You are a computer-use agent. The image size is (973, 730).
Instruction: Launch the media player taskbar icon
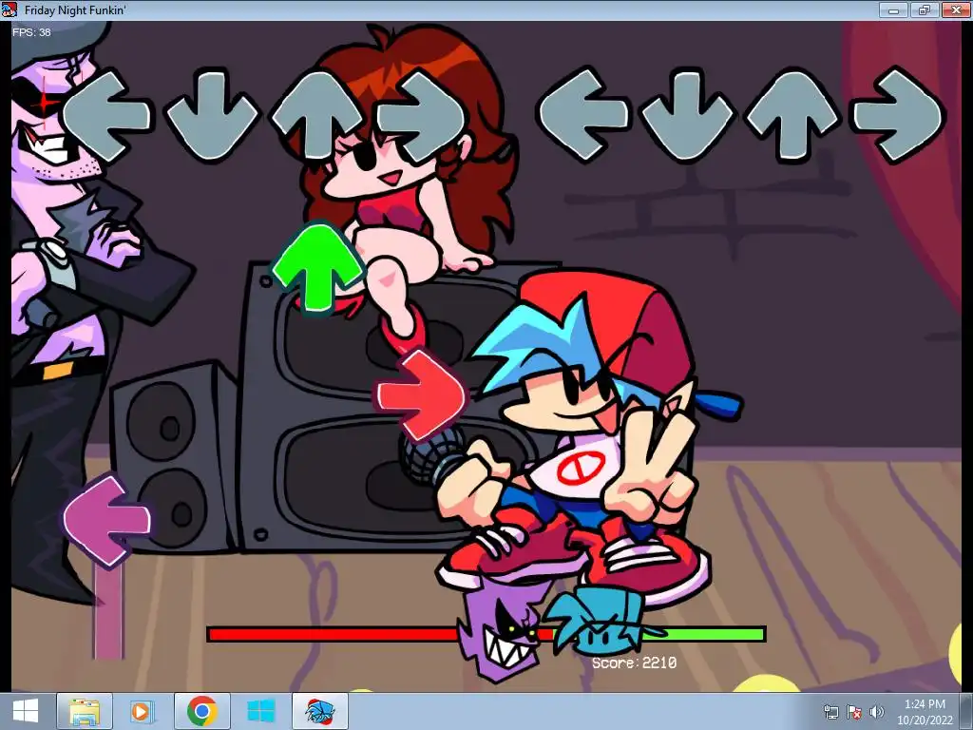142,711
